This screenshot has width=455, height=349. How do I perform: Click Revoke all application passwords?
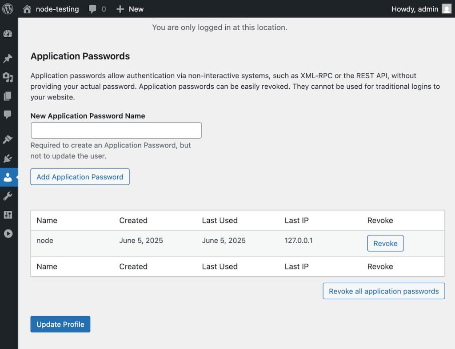click(383, 291)
